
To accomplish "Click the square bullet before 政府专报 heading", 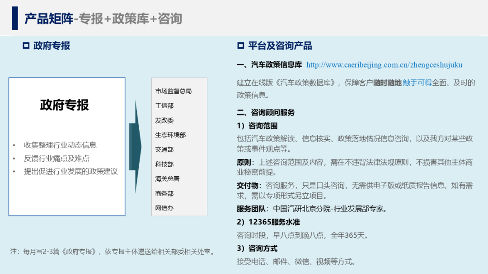I will pos(26,46).
